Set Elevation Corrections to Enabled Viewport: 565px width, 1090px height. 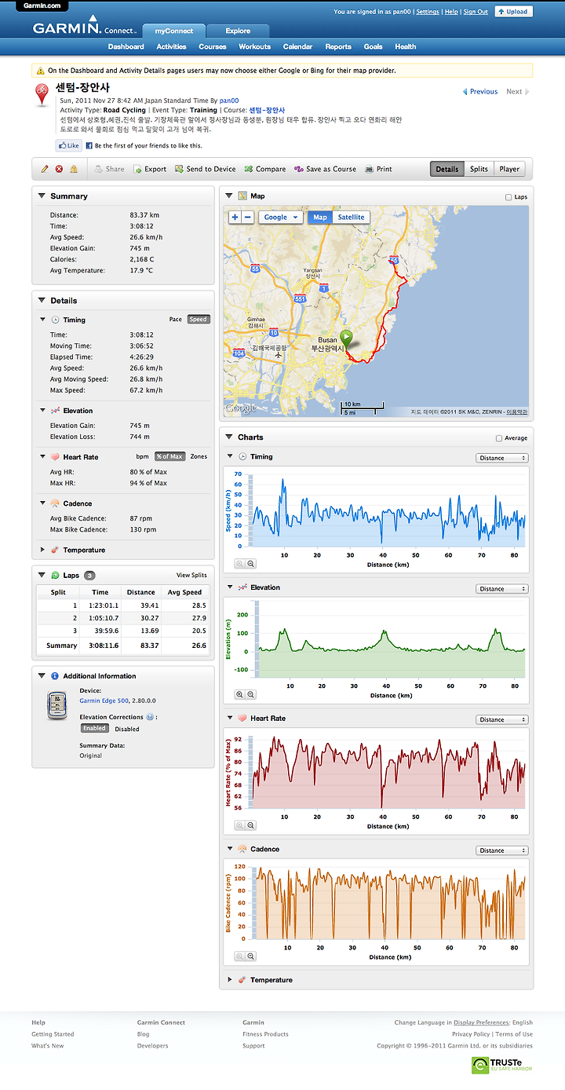(94, 729)
